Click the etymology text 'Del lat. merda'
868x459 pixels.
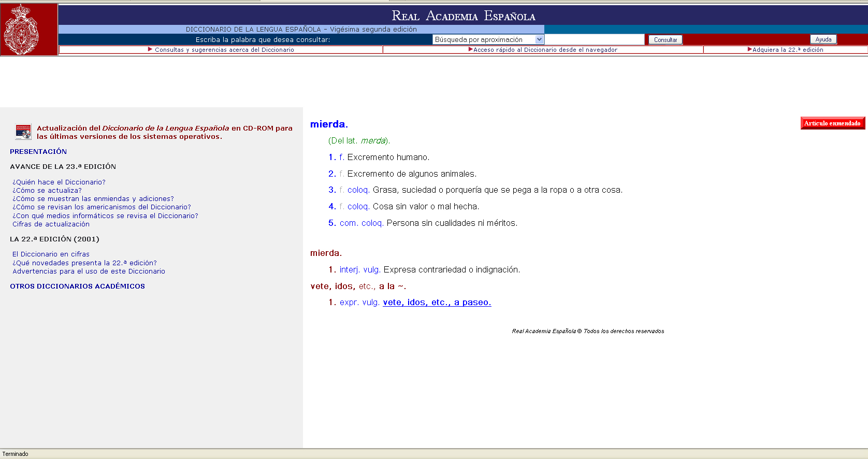point(359,141)
